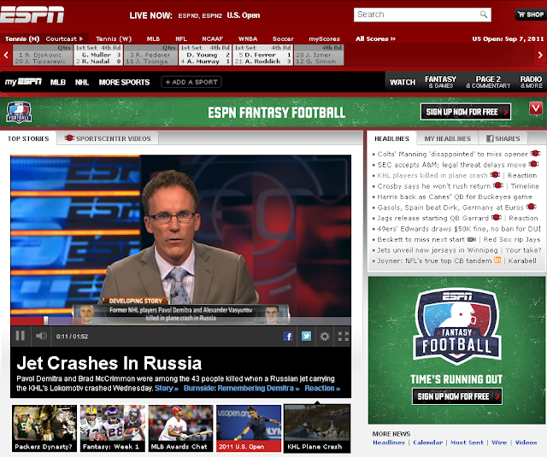Image resolution: width=547 pixels, height=457 pixels.
Task: Click Insider icon beside Joyner headline
Action: tap(497, 260)
